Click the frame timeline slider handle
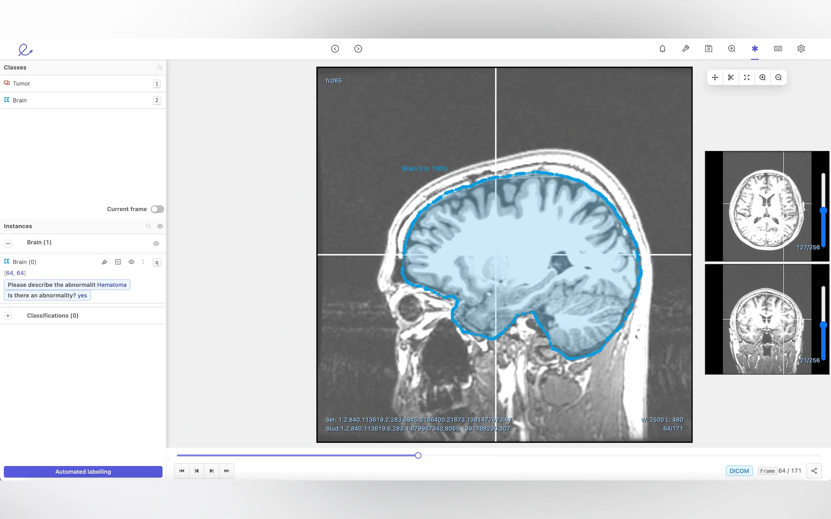This screenshot has height=519, width=831. click(x=418, y=455)
